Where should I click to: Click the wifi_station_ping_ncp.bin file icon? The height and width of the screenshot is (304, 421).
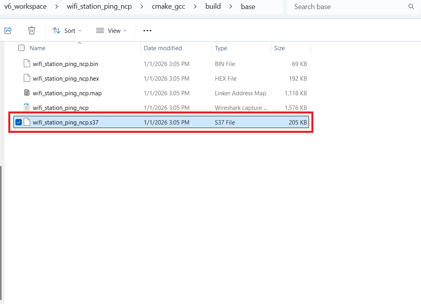coord(27,64)
